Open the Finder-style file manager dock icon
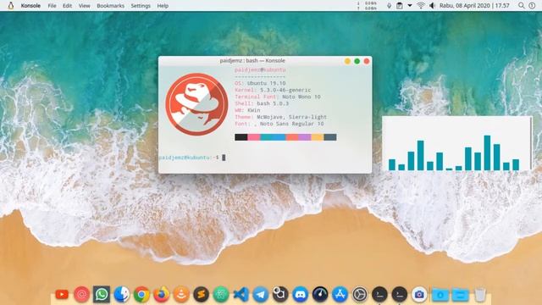 (121, 294)
